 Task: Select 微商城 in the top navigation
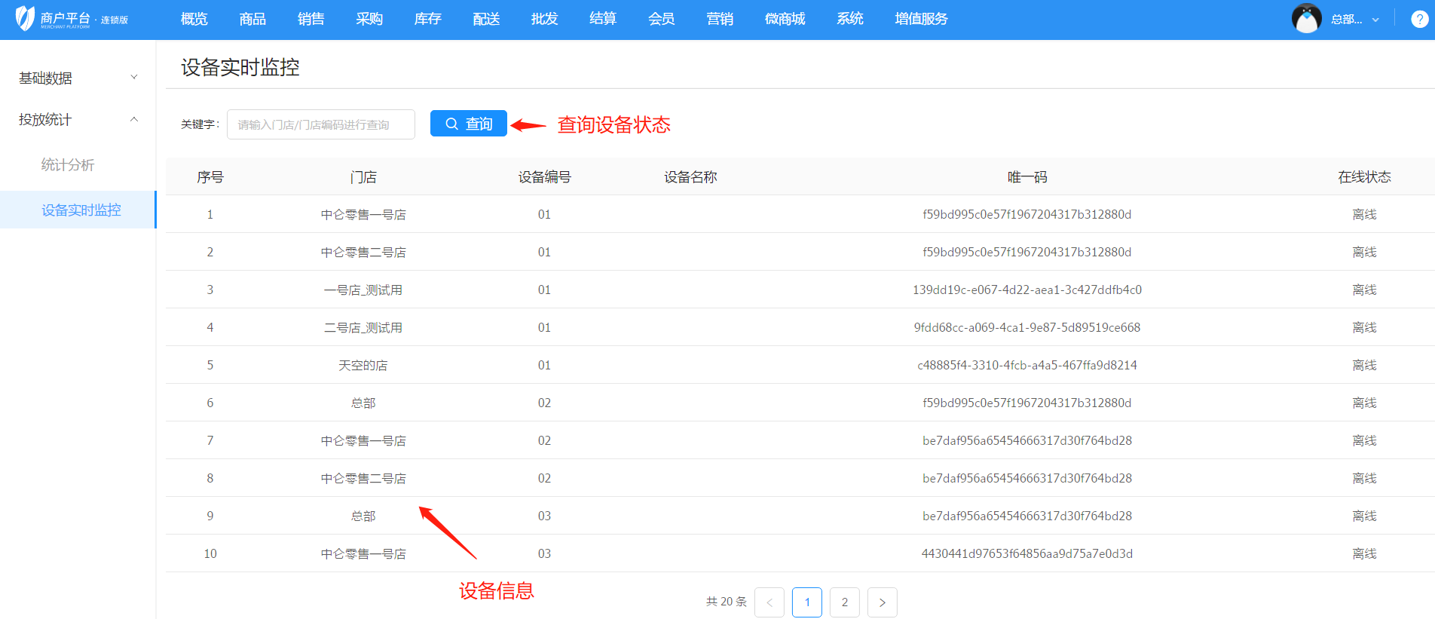click(x=785, y=19)
